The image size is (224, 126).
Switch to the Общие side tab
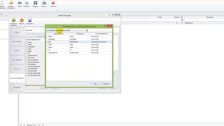click(17, 32)
